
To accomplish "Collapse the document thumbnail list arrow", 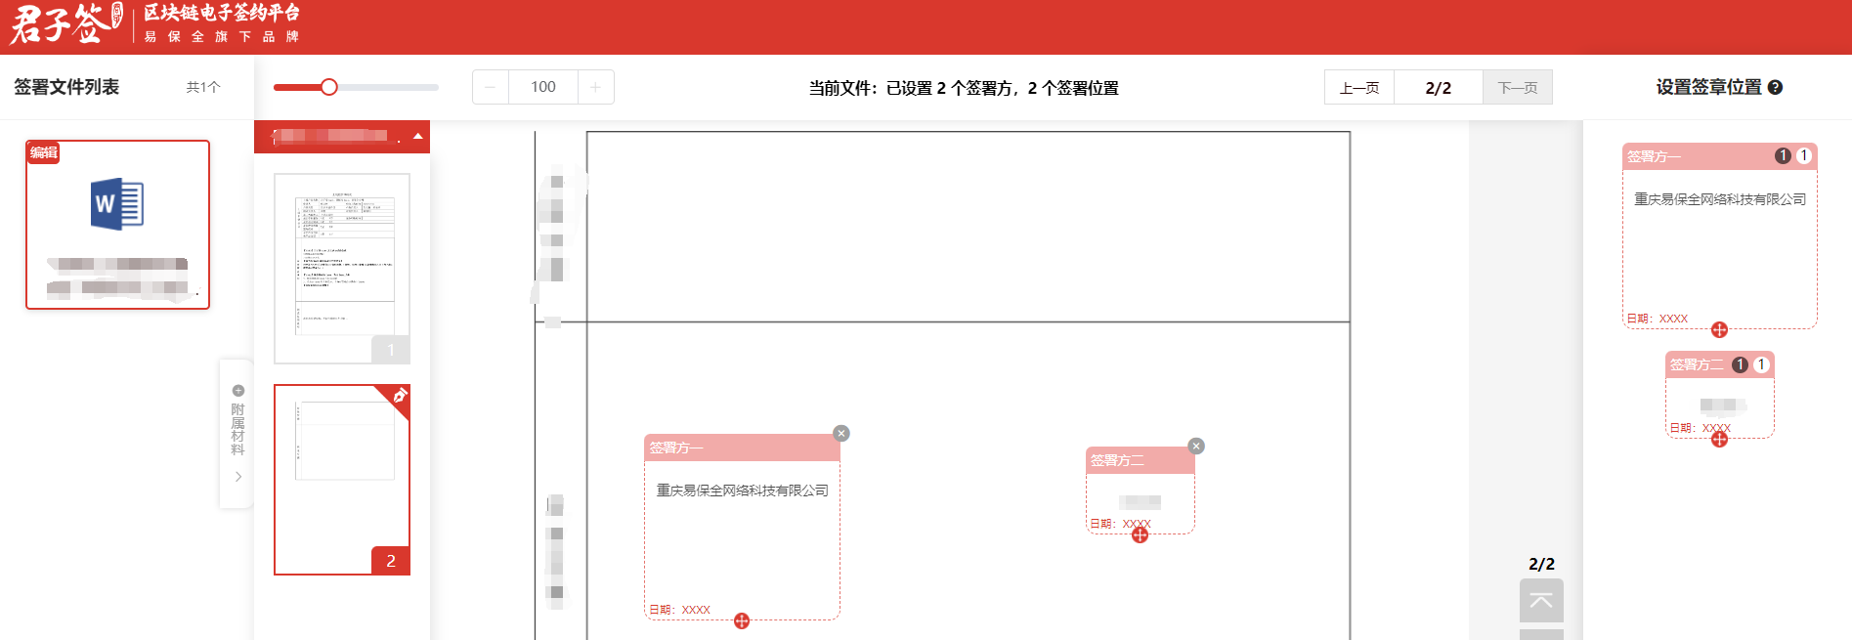I will 418,136.
